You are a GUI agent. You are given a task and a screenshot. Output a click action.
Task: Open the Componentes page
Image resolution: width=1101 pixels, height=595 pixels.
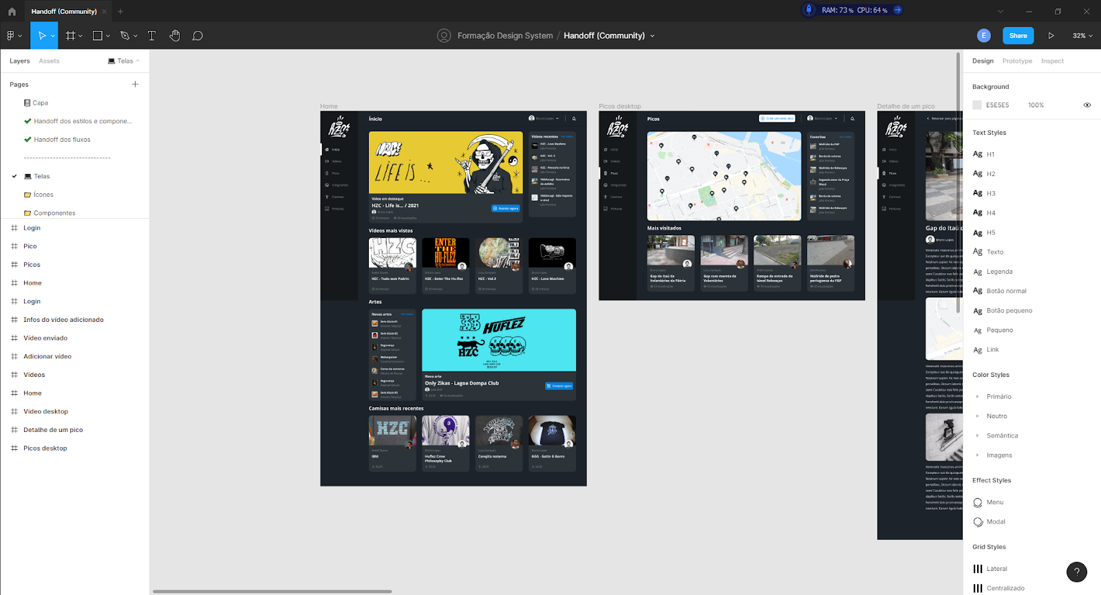coord(54,213)
